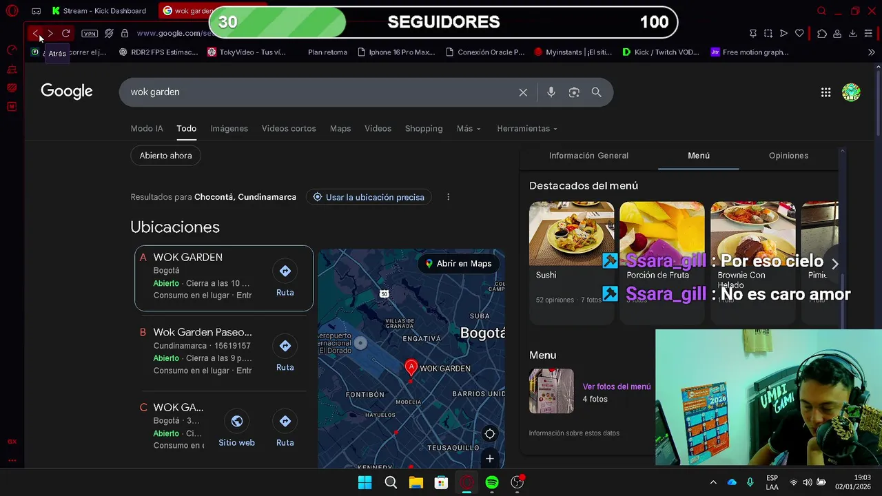Center map with the my-location button
This screenshot has width=882, height=496.
490,433
